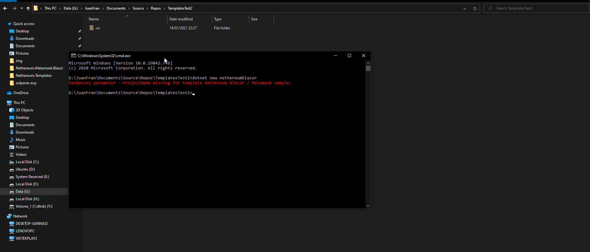Image resolution: width=590 pixels, height=252 pixels.
Task: Minimize the cmd.exe window
Action: pos(335,56)
